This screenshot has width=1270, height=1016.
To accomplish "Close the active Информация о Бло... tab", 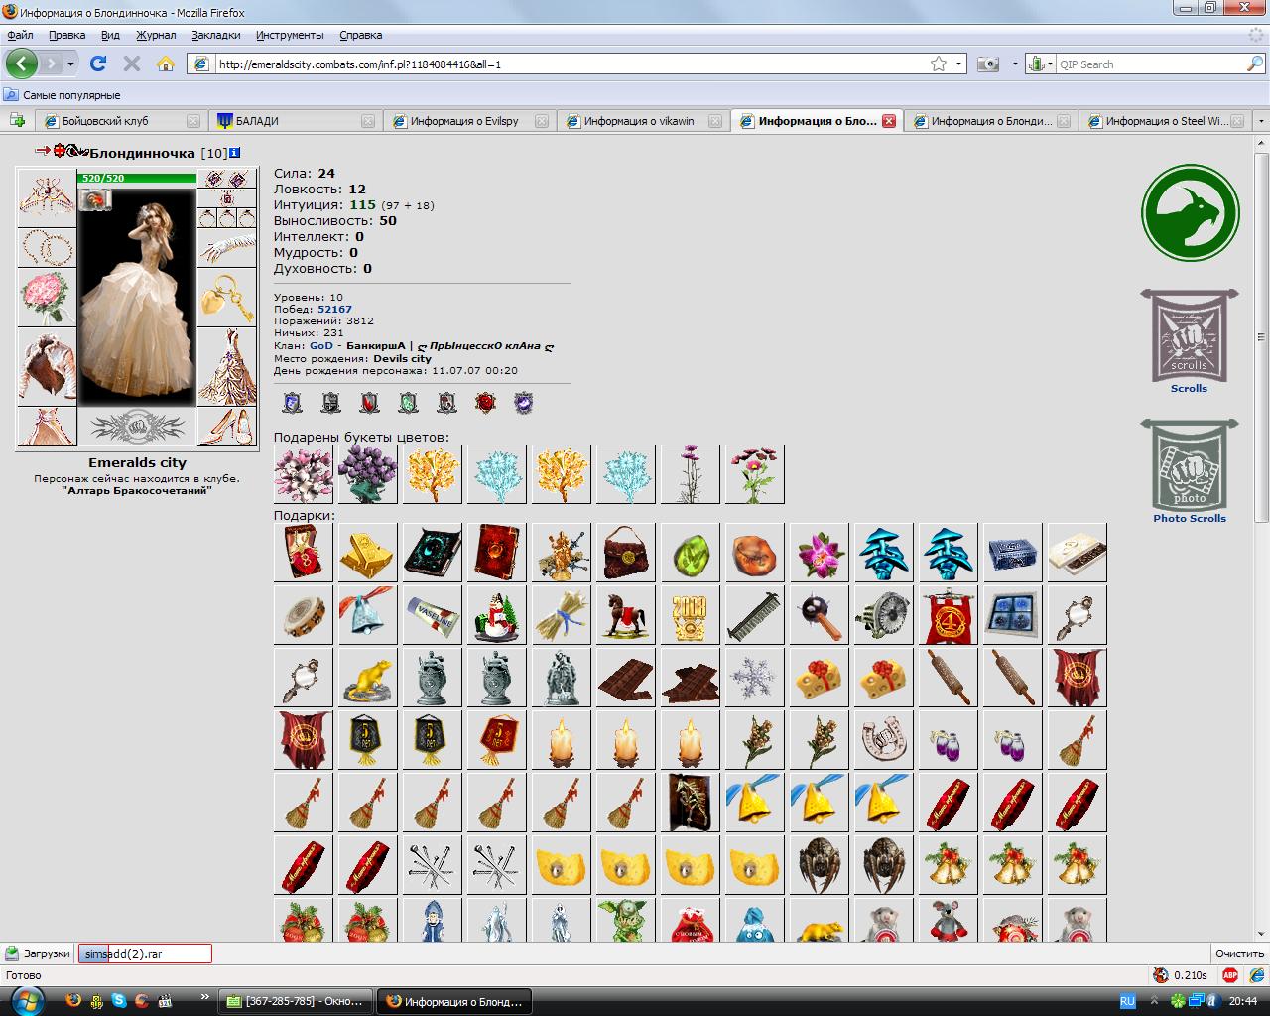I will point(889,121).
